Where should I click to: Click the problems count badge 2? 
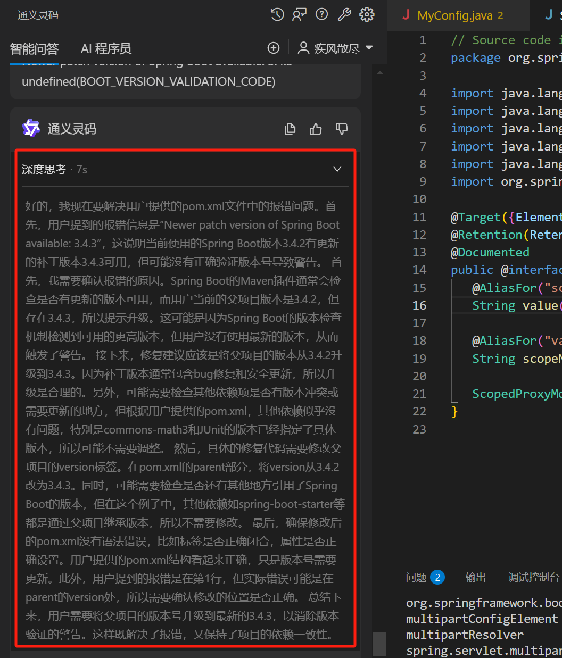tap(437, 577)
